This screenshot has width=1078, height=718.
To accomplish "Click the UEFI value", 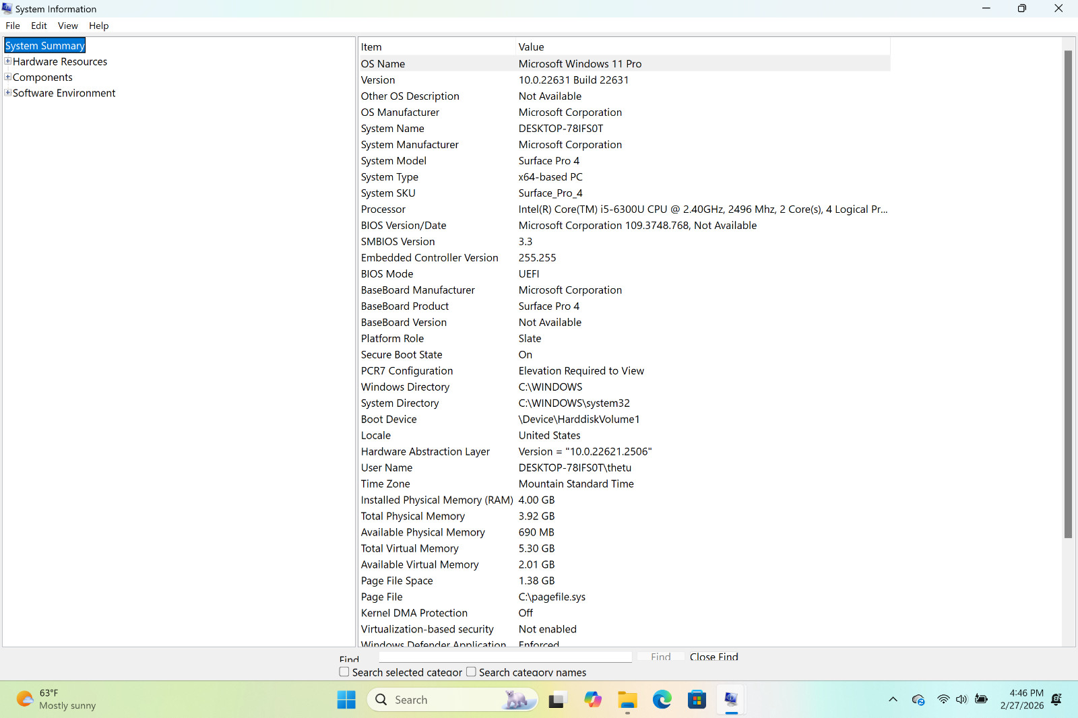I will point(529,274).
